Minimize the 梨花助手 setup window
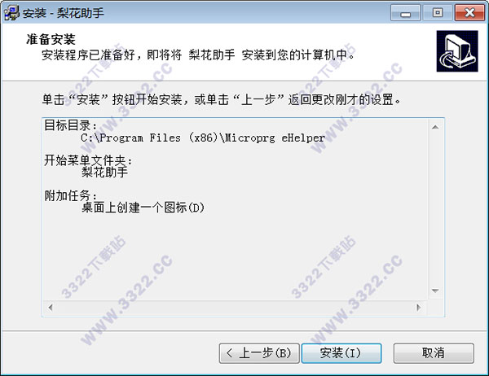Viewport: 489px width, 376px height. coord(405,13)
